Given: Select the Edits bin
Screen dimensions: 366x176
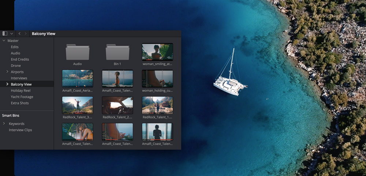Looking at the screenshot, I should click(15, 47).
